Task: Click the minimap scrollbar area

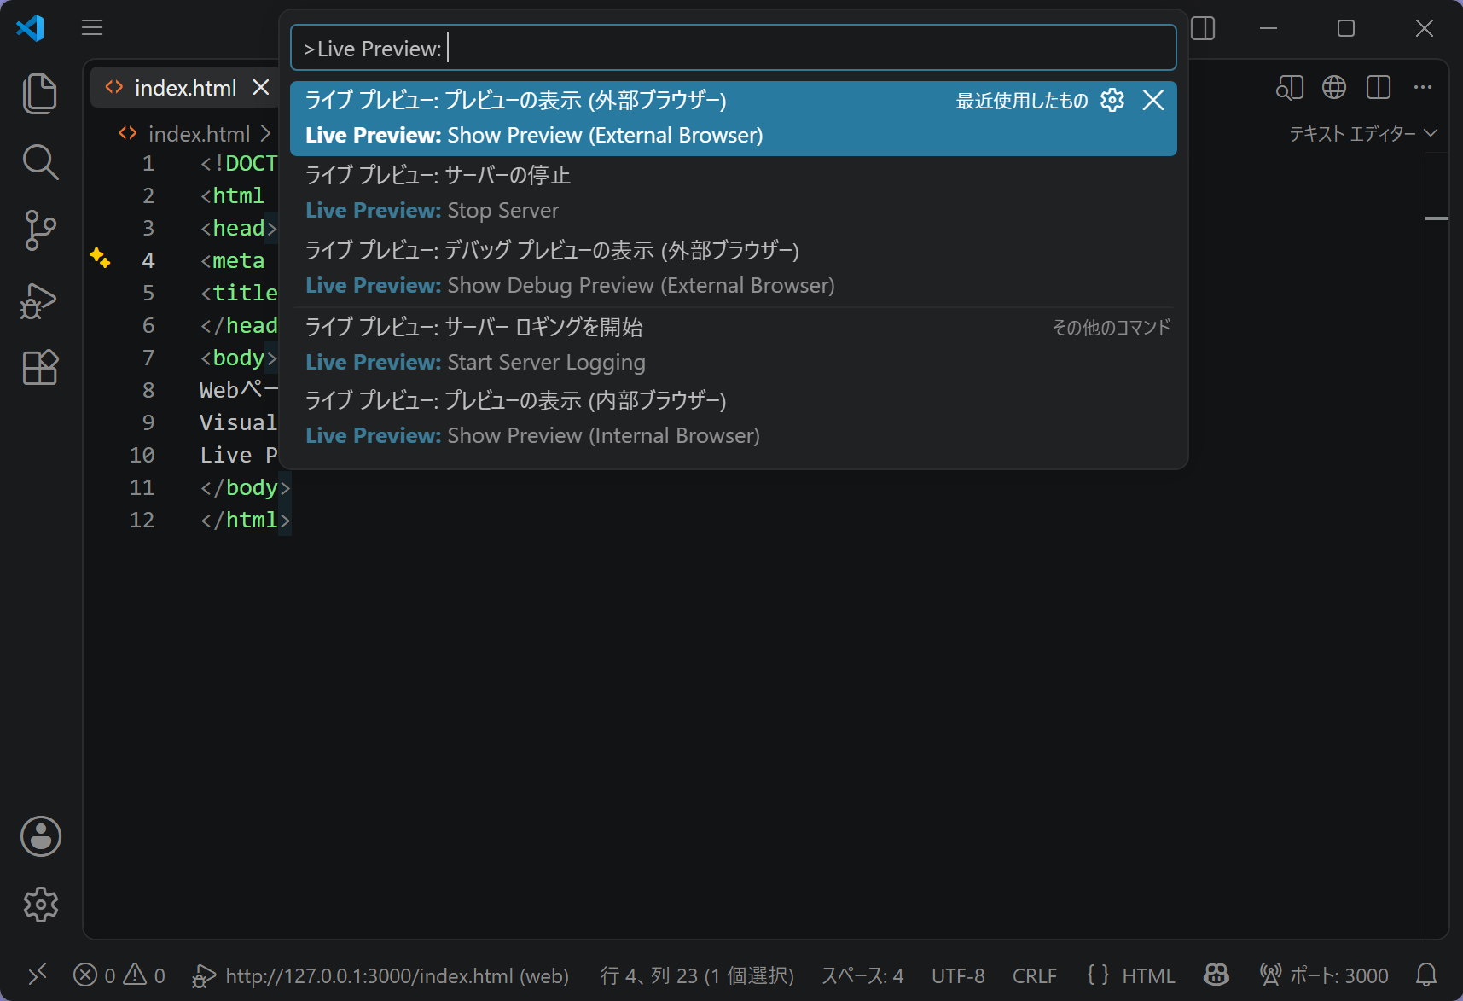Action: click(1437, 546)
